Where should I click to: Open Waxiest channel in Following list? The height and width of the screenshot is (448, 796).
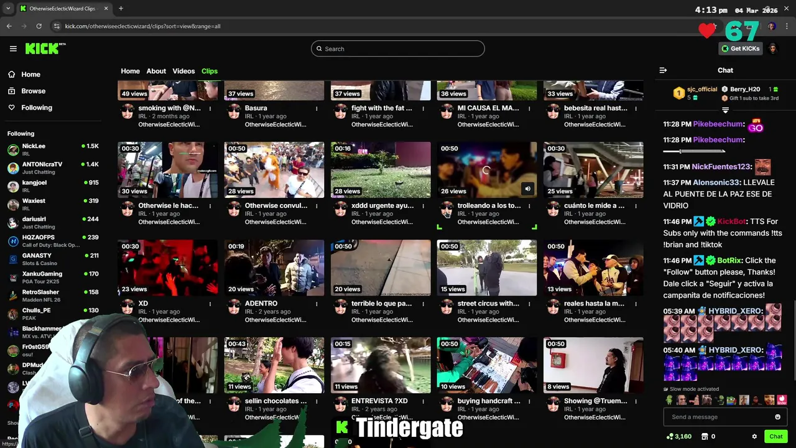(53, 204)
